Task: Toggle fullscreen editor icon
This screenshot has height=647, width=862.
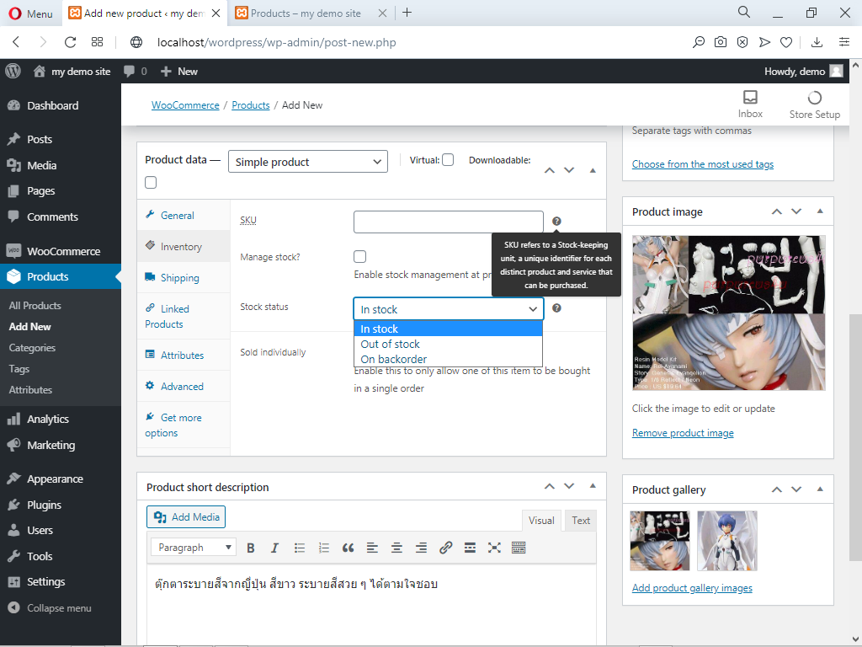Action: tap(494, 548)
